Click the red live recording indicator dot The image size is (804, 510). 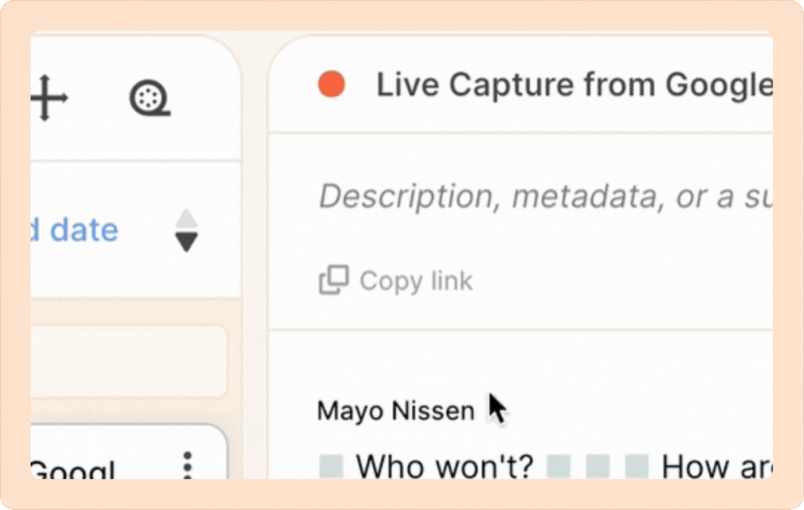(331, 84)
